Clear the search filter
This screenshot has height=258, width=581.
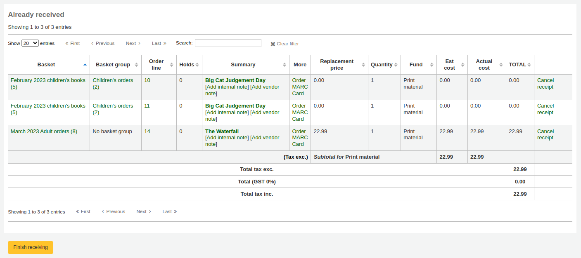(285, 43)
